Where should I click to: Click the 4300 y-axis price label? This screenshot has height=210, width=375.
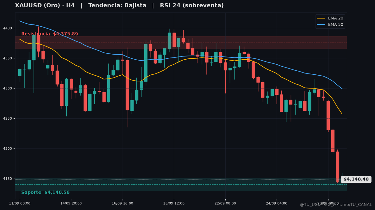point(8,89)
